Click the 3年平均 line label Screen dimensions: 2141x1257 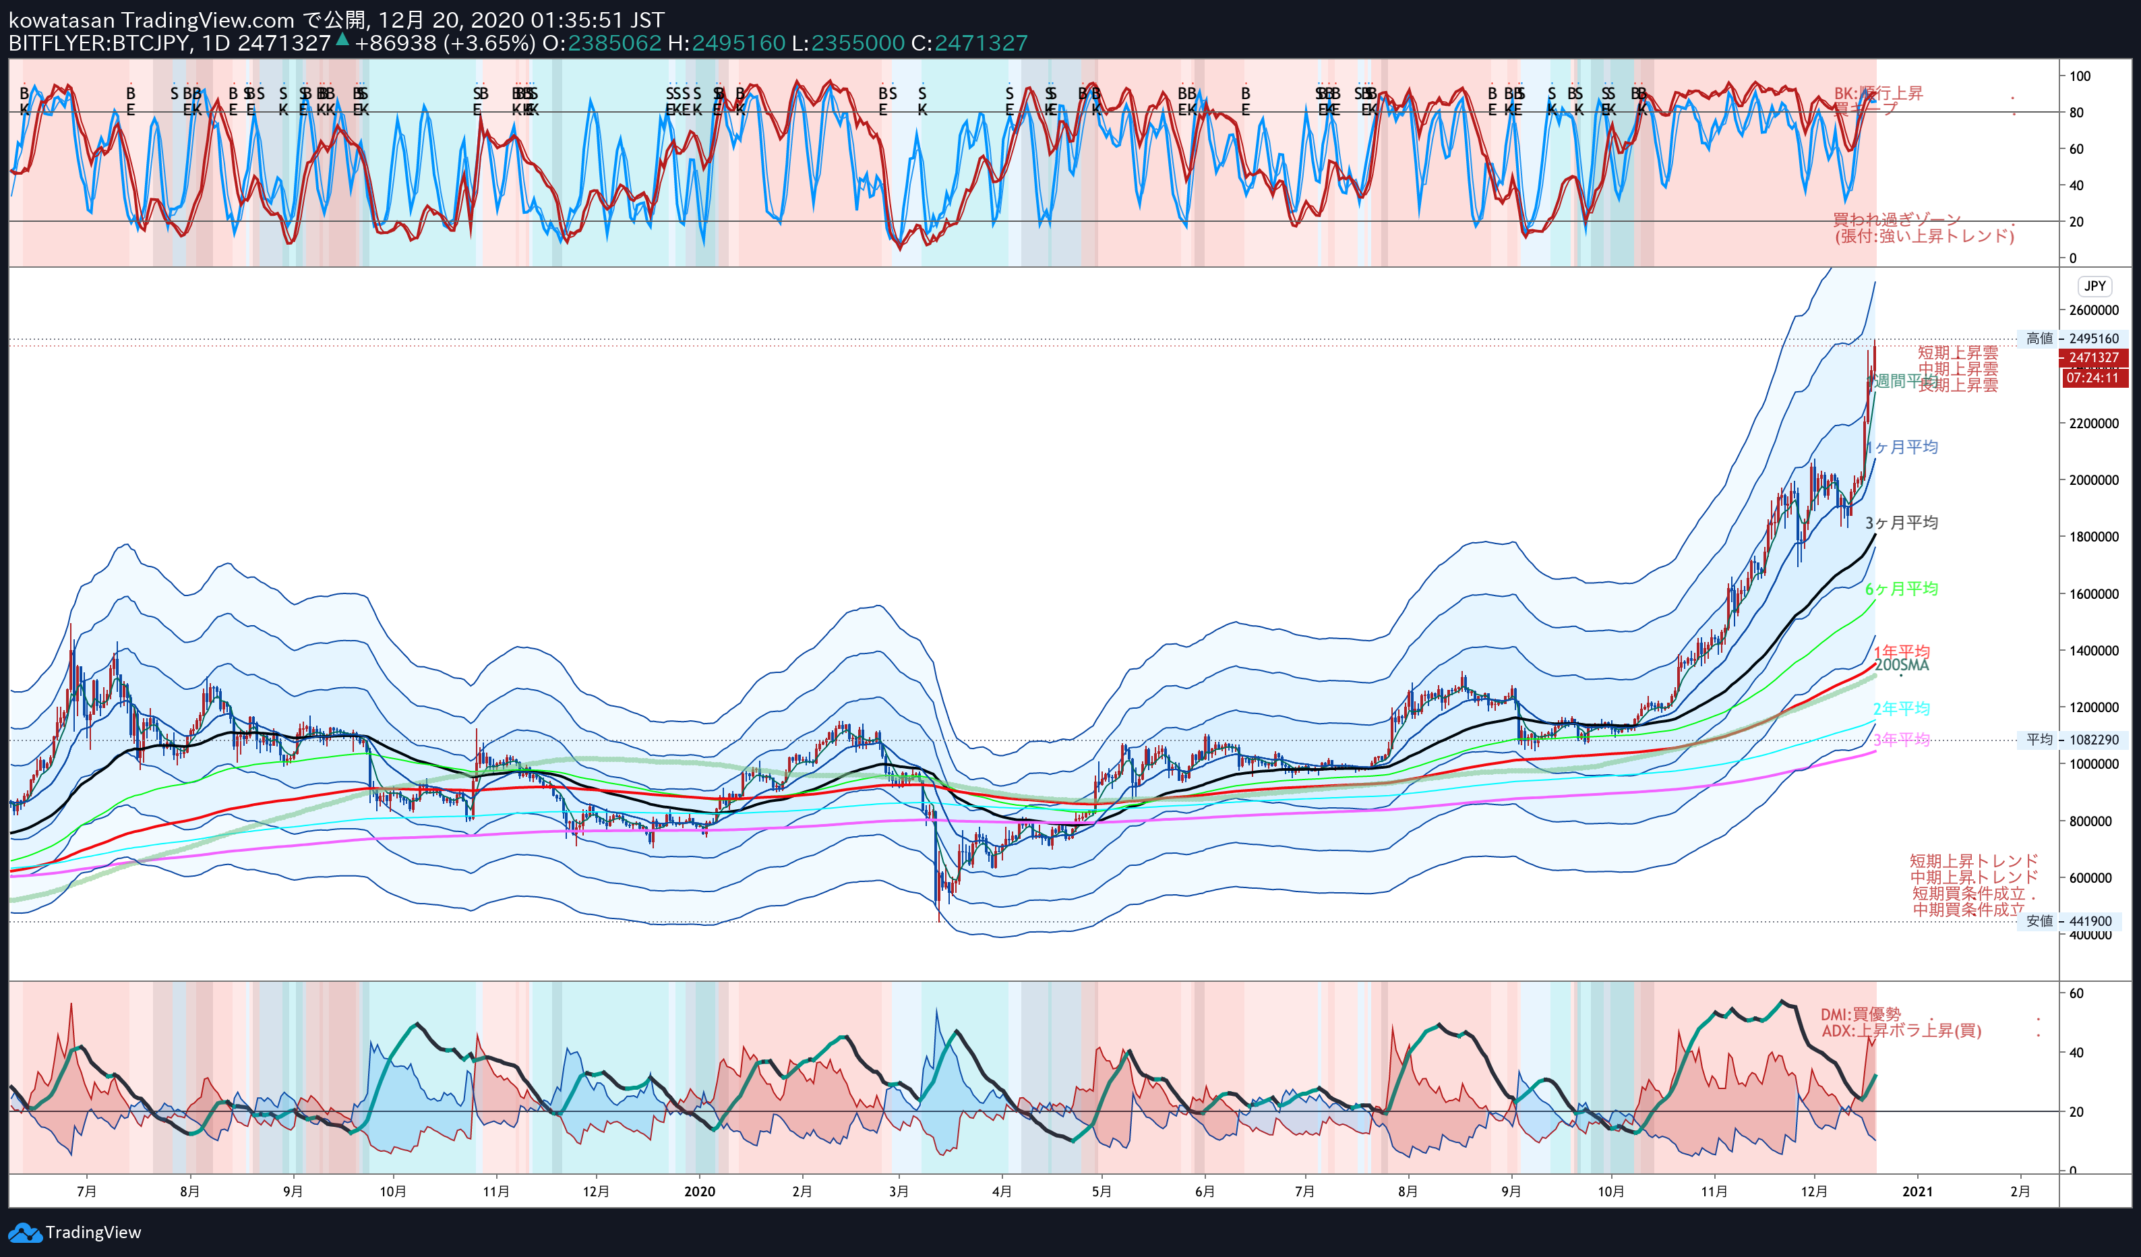pos(1902,739)
